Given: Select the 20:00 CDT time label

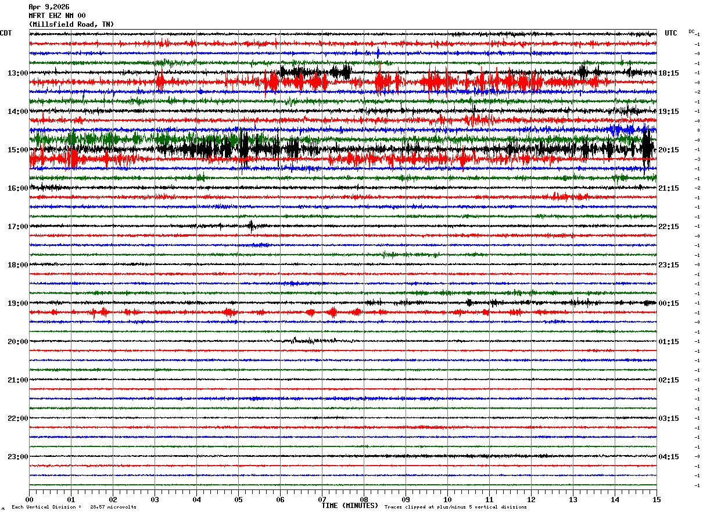Looking at the screenshot, I should [18, 342].
